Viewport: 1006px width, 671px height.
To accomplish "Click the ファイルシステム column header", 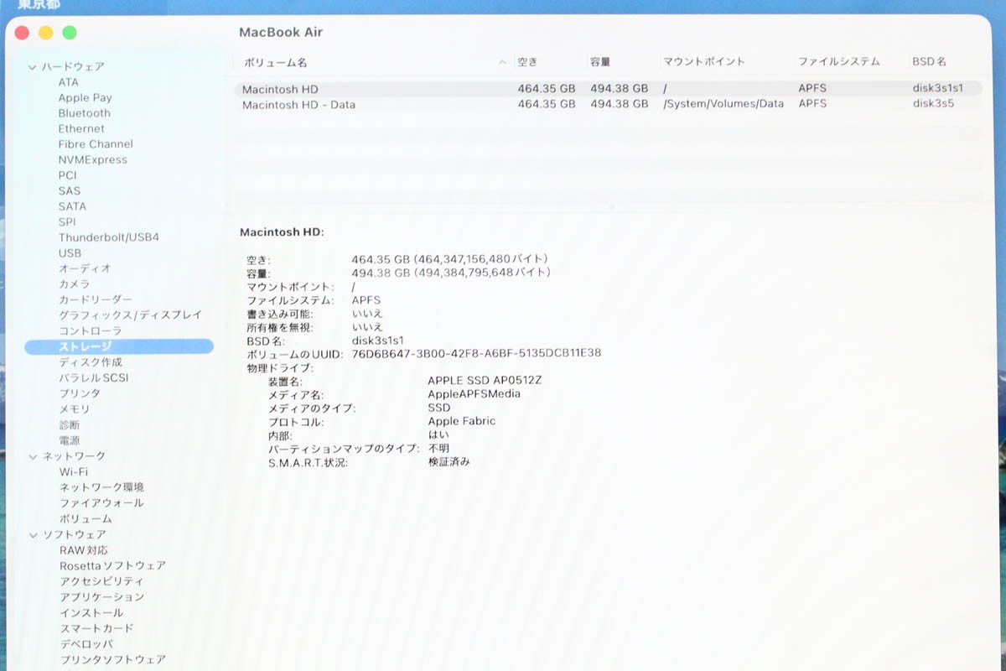I will pyautogui.click(x=838, y=62).
